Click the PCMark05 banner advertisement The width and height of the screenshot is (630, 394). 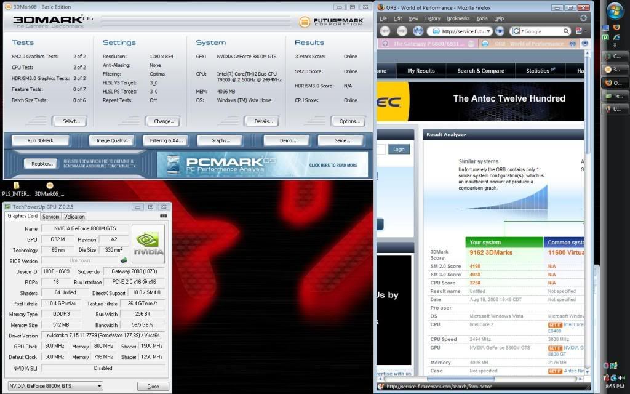point(262,164)
